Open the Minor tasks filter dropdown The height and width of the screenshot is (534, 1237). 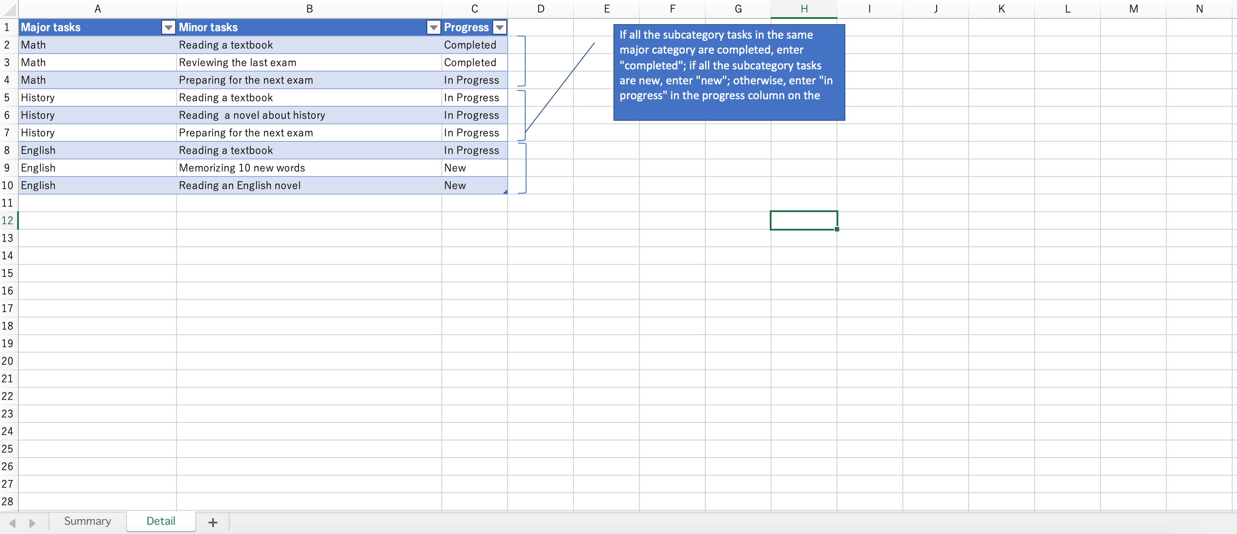433,28
